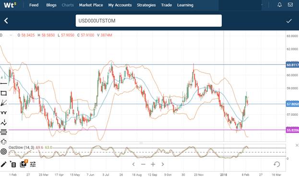Viewport: 299px width, 177px height.
Task: Shift the chart right with arrow
Action: click(163, 164)
